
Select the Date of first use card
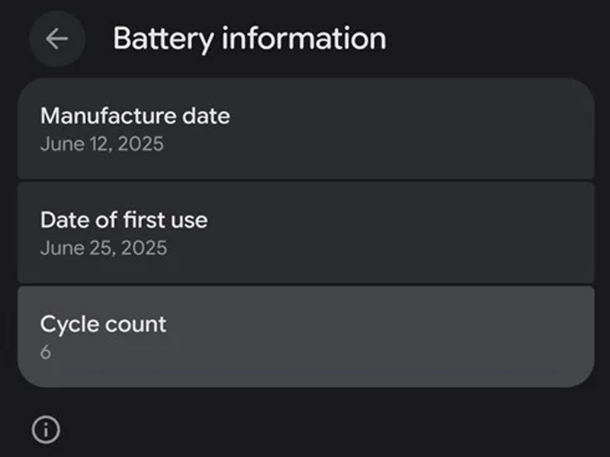click(305, 233)
